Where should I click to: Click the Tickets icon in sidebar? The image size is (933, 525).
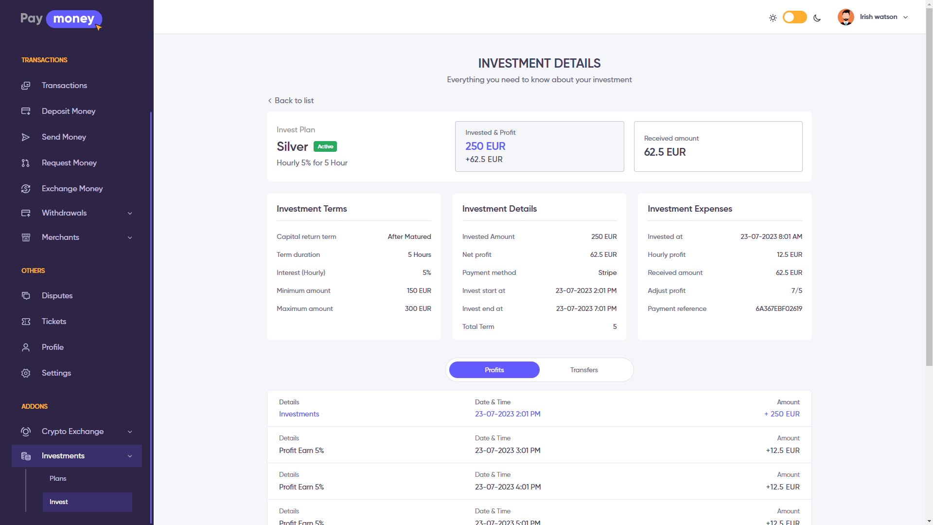coord(26,322)
